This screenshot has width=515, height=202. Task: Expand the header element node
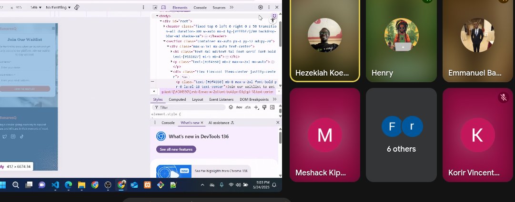[164, 26]
